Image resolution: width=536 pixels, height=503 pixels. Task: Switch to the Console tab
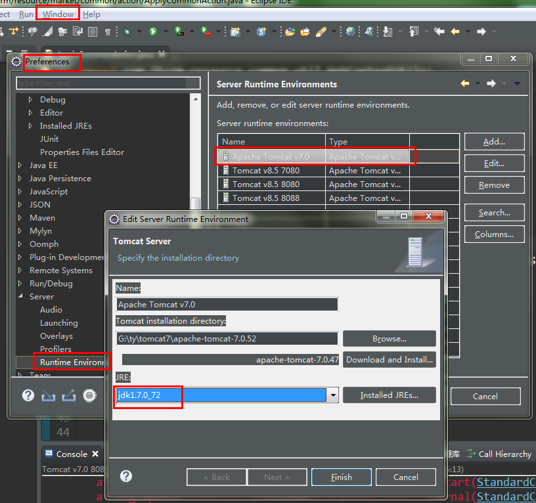(72, 454)
